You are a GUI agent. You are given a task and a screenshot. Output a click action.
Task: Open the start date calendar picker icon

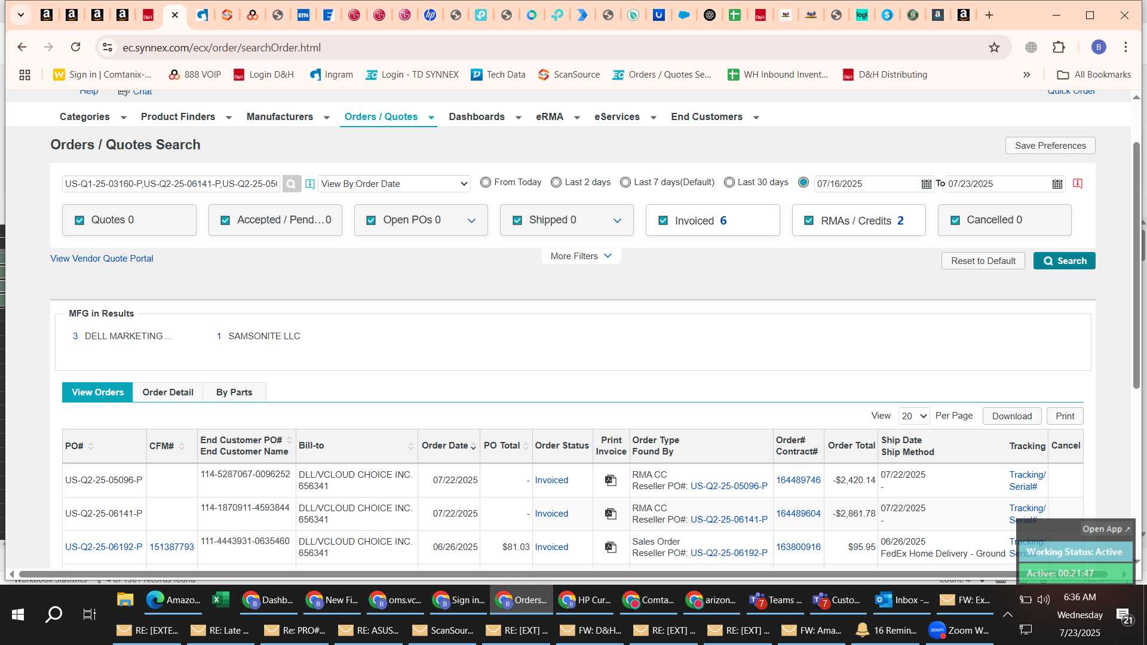(926, 184)
